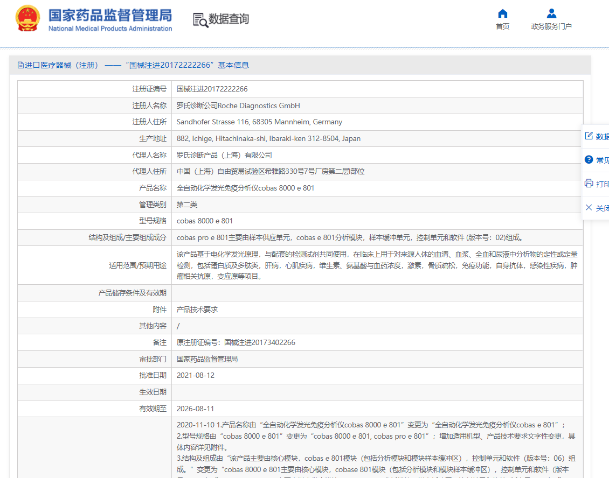Click the help question mark icon
The width and height of the screenshot is (609, 478).
tap(589, 159)
